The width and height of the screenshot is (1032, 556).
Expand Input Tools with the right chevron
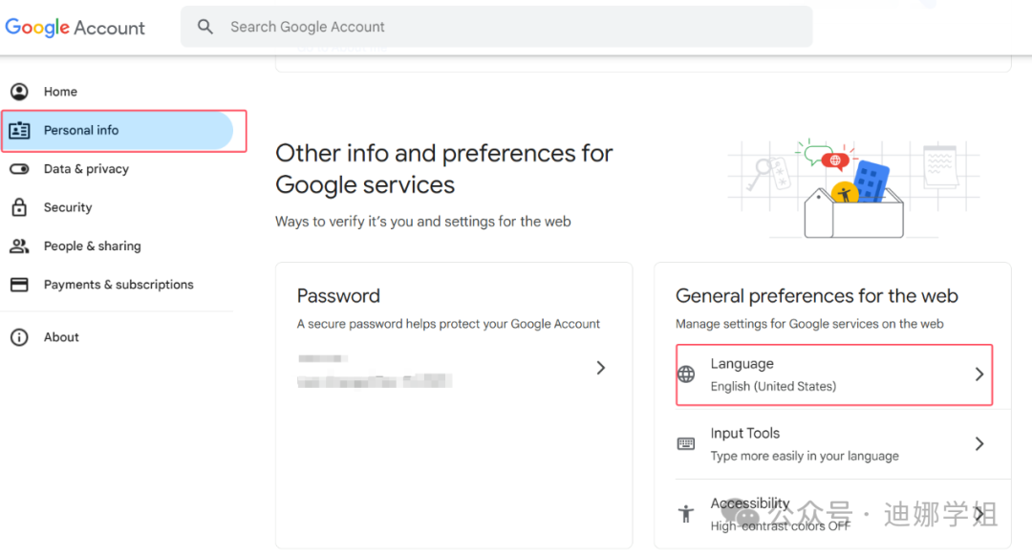tap(979, 443)
